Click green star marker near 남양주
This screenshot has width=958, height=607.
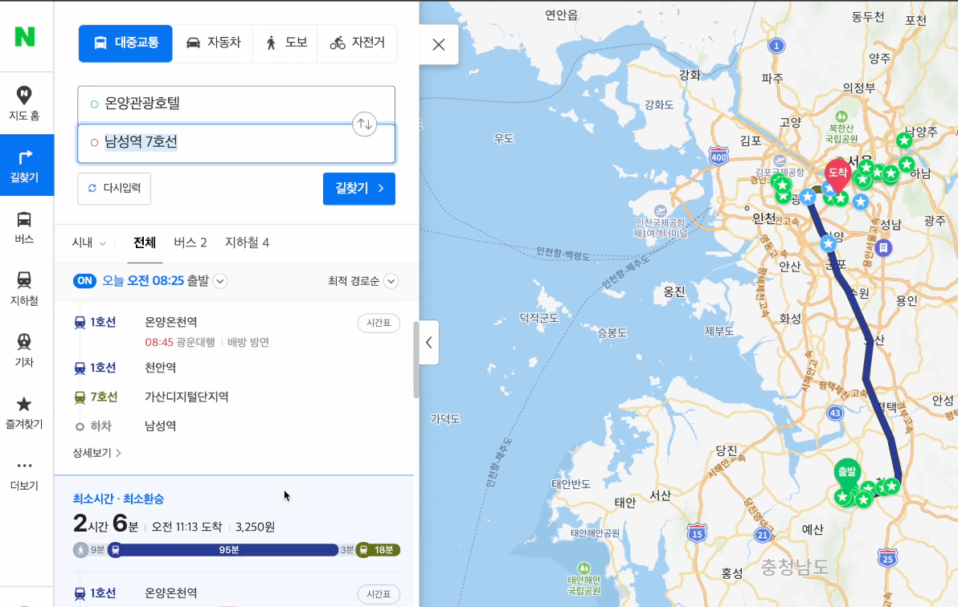click(x=904, y=141)
